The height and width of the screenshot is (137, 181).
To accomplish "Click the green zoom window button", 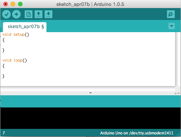I will (x=20, y=4).
